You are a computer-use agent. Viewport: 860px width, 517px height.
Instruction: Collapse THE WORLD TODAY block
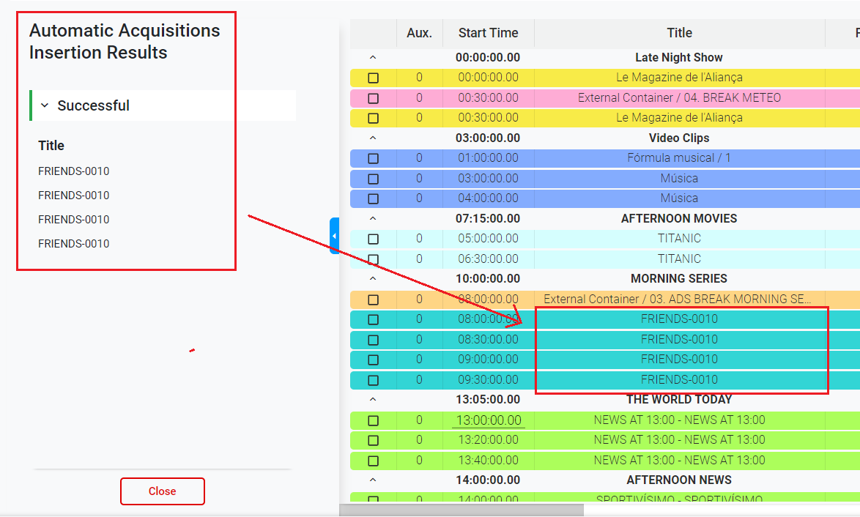coord(373,399)
